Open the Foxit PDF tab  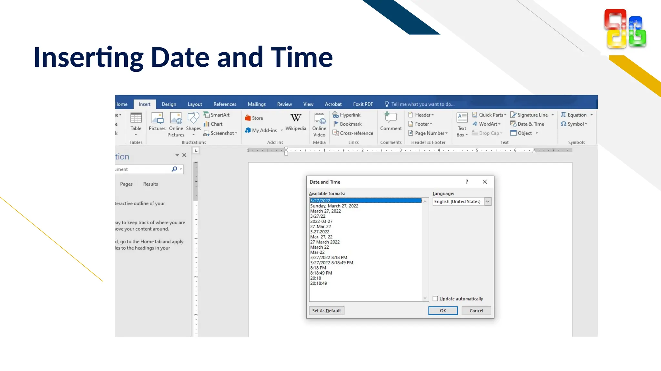tap(363, 104)
